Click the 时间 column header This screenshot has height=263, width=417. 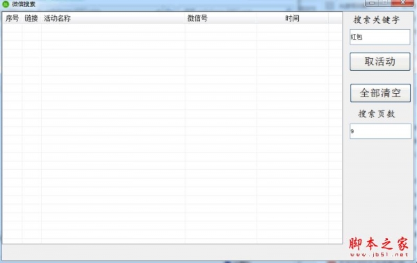click(293, 18)
